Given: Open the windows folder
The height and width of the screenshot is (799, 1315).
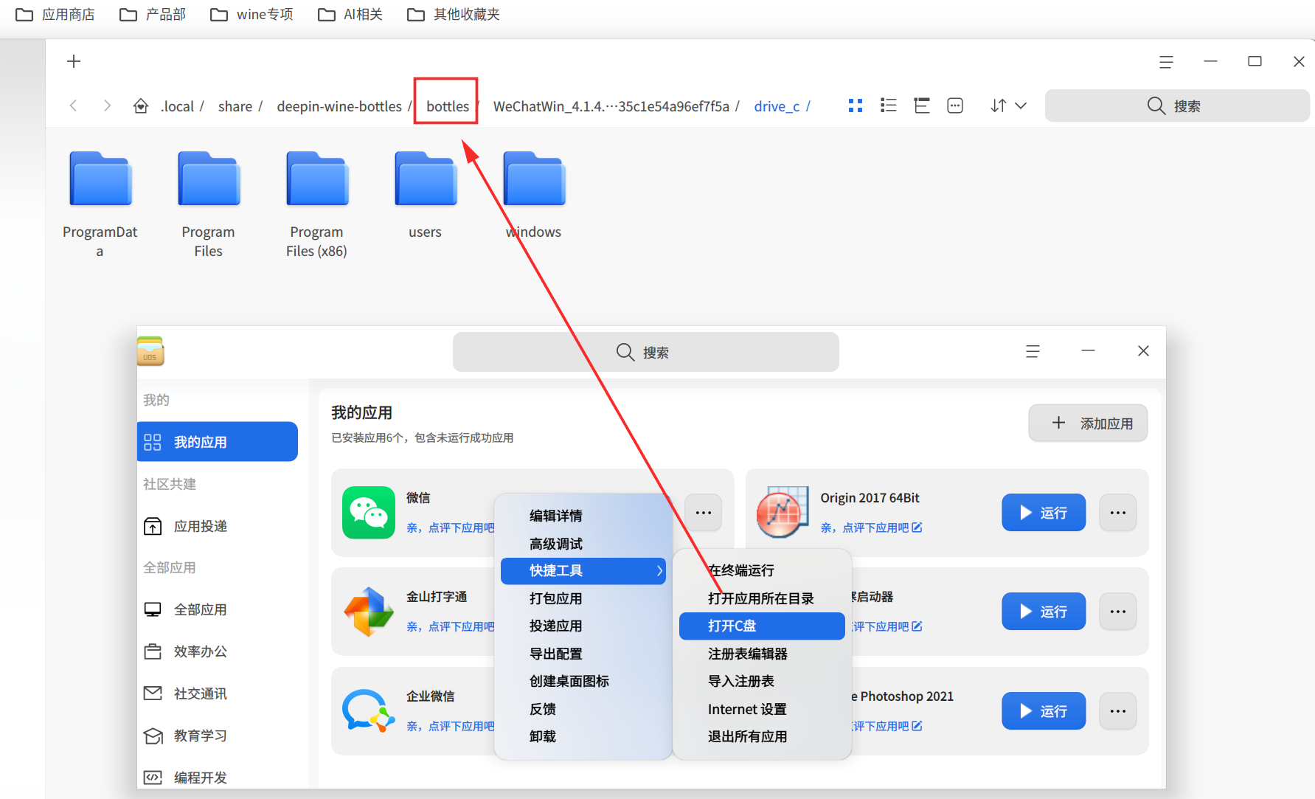Looking at the screenshot, I should click(534, 179).
